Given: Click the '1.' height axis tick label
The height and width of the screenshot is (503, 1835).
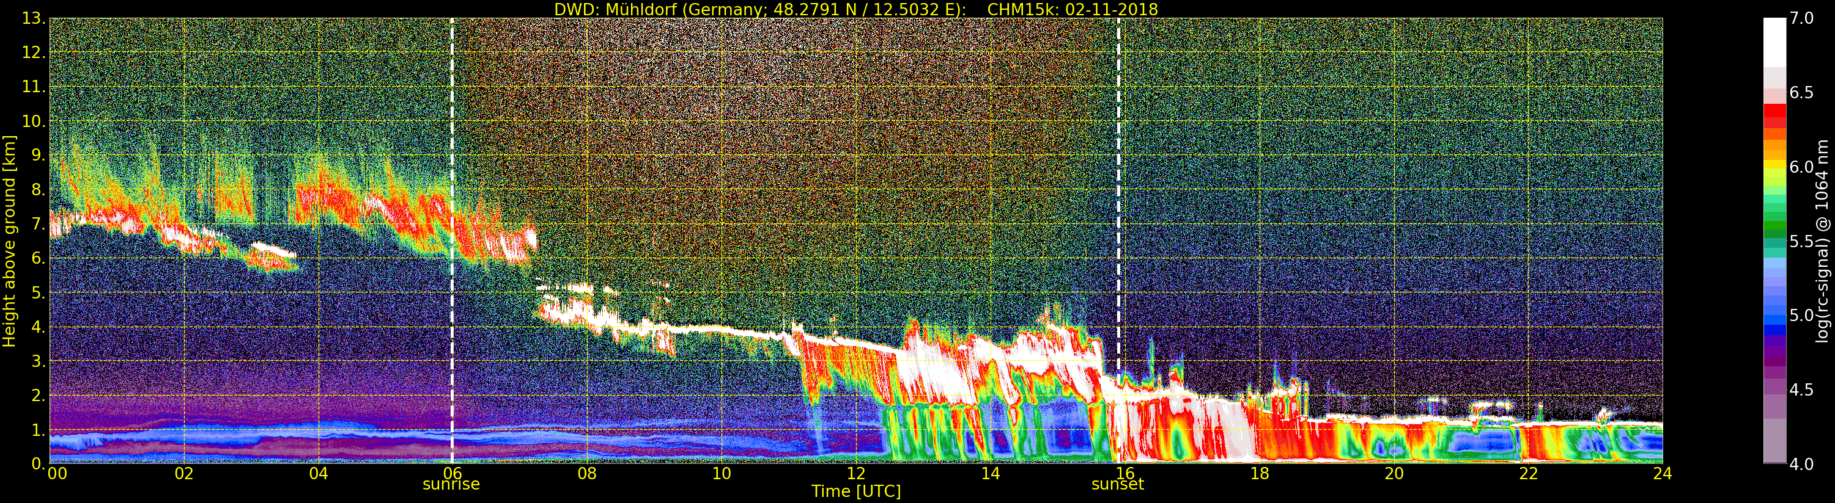Looking at the screenshot, I should tap(39, 430).
